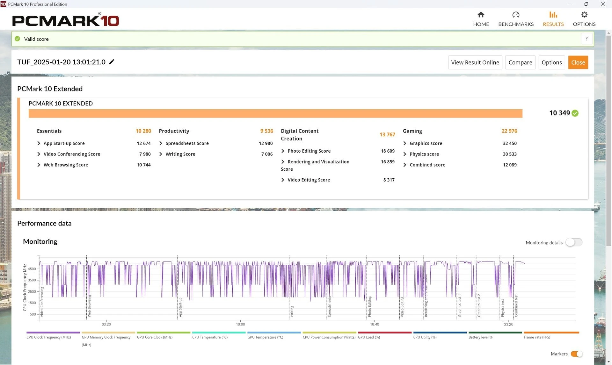Go to the Home icon
The width and height of the screenshot is (612, 365).
[481, 15]
